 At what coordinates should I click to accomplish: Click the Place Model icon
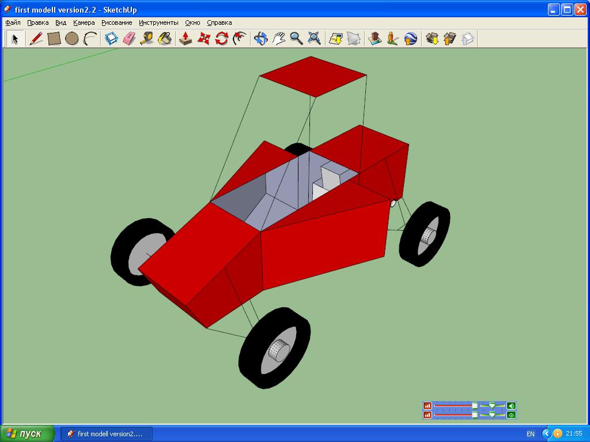pos(375,39)
